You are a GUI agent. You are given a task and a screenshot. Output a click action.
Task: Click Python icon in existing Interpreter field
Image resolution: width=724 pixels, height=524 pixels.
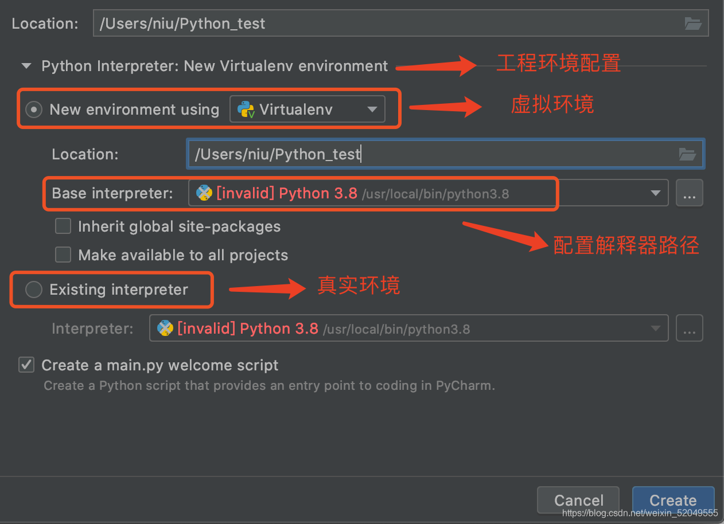165,328
